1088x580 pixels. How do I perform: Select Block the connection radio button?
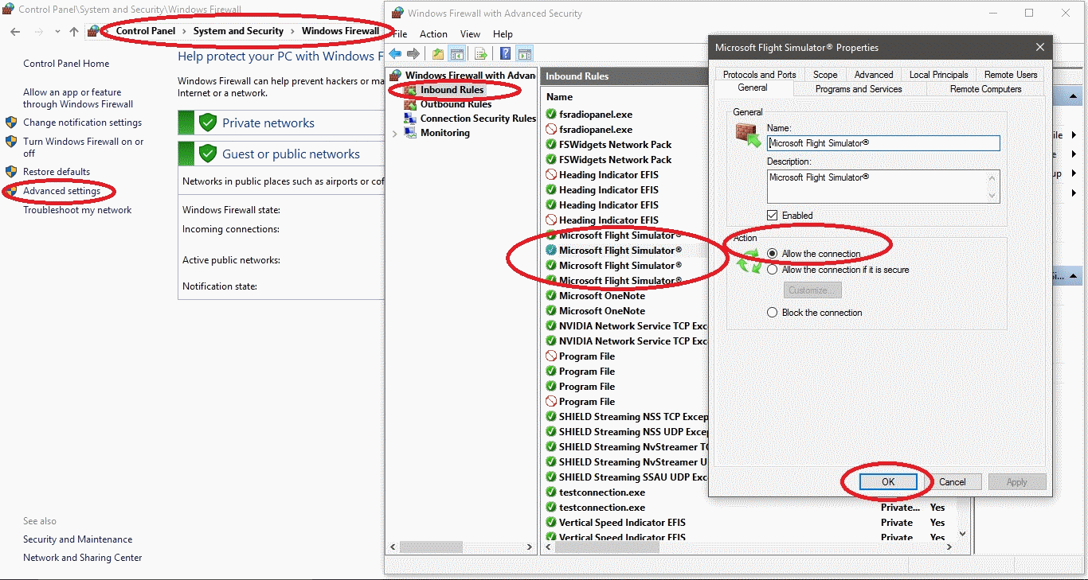(x=772, y=313)
